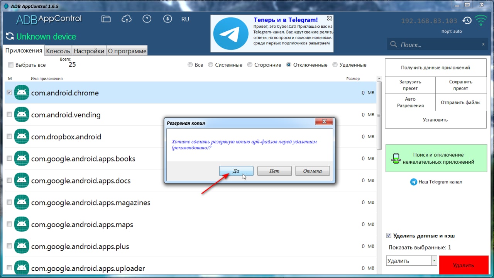Check the com.google.android.apps.maps checkbox
The width and height of the screenshot is (494, 278).
pos(9,225)
